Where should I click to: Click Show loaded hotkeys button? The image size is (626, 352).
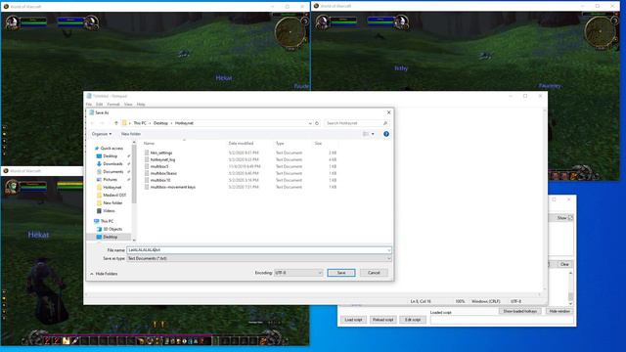pyautogui.click(x=519, y=311)
